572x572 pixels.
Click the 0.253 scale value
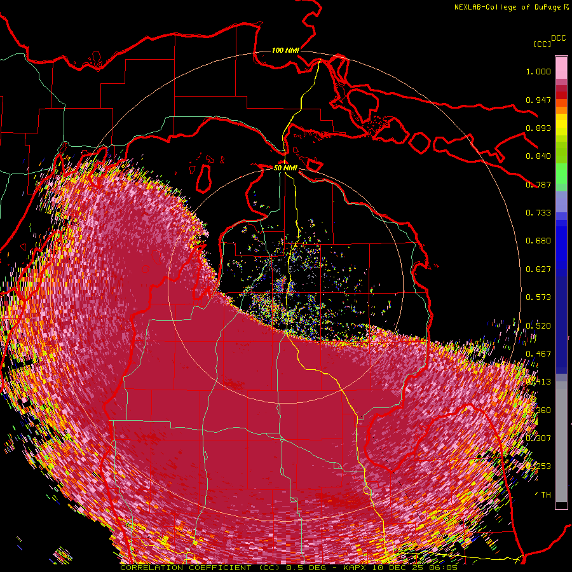click(x=538, y=466)
